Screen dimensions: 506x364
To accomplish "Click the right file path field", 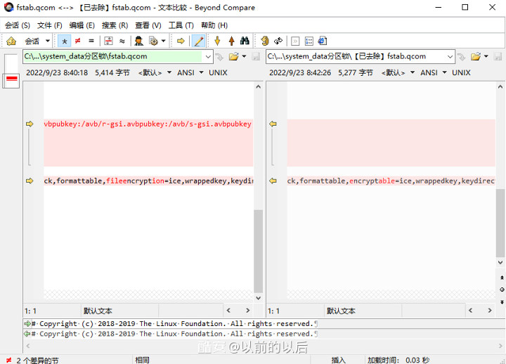I will coord(356,56).
